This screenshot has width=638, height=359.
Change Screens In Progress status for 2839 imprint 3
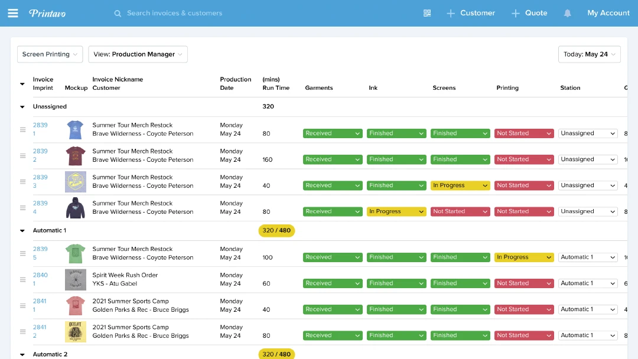460,185
